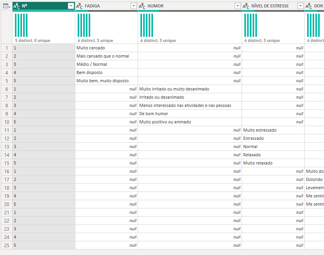Select cell 'De bom humor'
Screen dimensions: 324x255
click(190, 114)
